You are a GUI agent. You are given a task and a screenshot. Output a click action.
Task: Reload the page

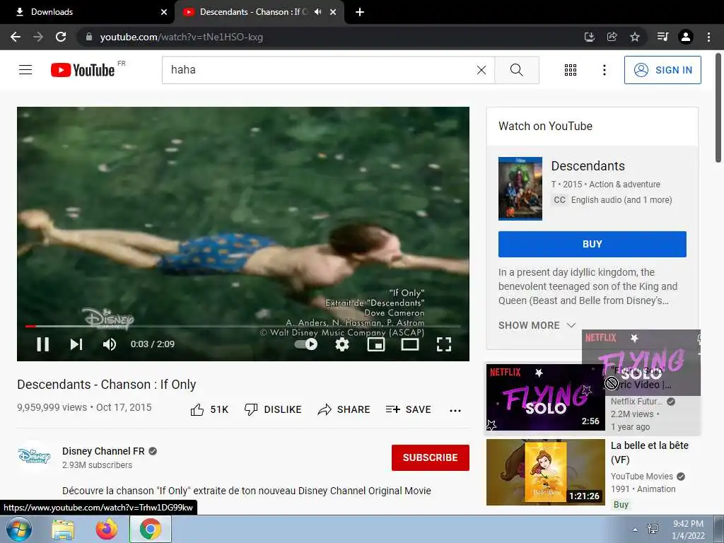61,37
